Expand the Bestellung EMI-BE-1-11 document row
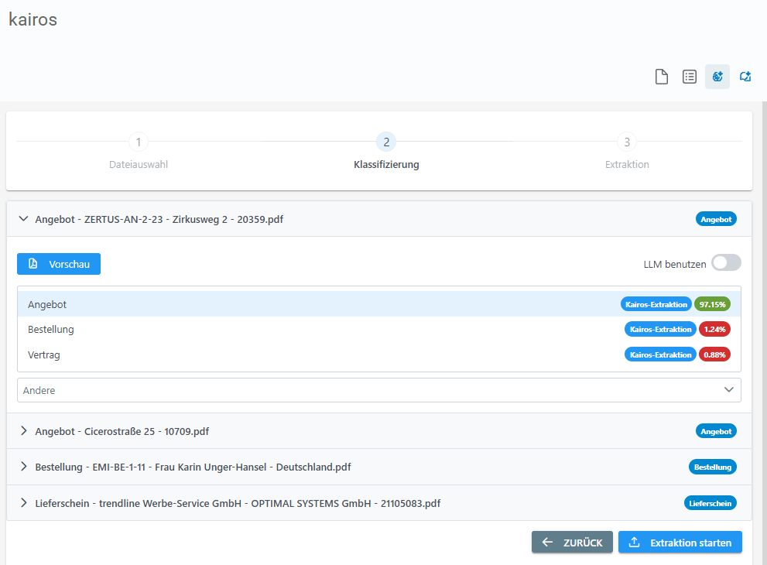The image size is (767, 565). [23, 467]
